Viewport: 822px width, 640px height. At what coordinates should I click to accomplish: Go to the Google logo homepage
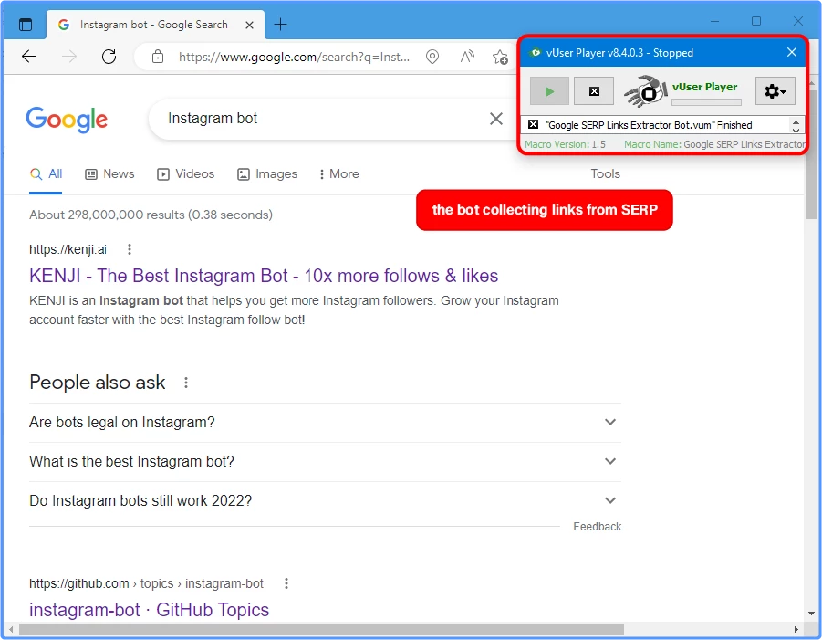(67, 120)
